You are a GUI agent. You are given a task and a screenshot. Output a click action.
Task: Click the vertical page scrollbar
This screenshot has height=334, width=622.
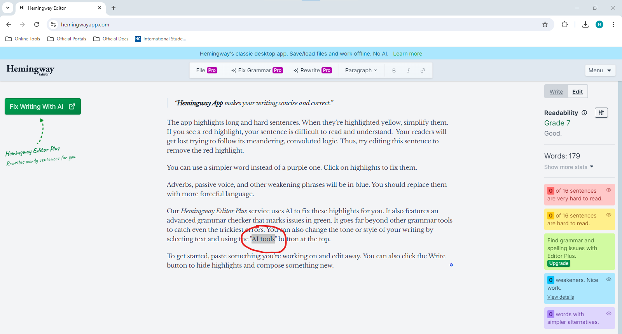(620, 208)
